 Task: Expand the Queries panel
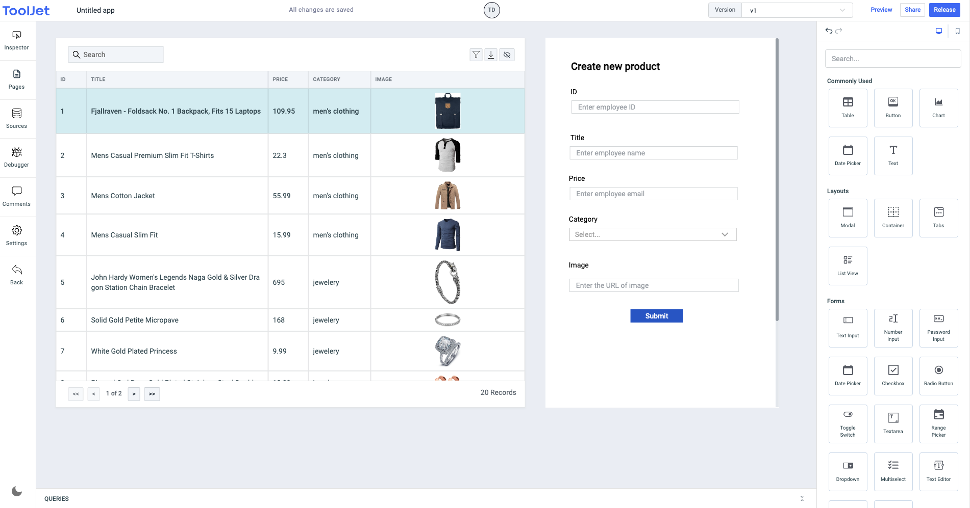(802, 499)
